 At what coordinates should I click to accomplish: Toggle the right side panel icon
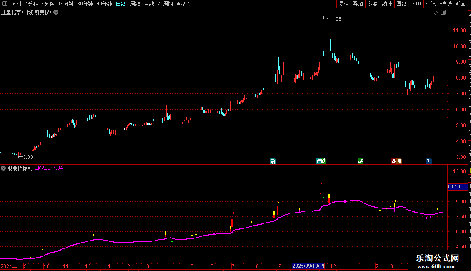click(x=443, y=13)
